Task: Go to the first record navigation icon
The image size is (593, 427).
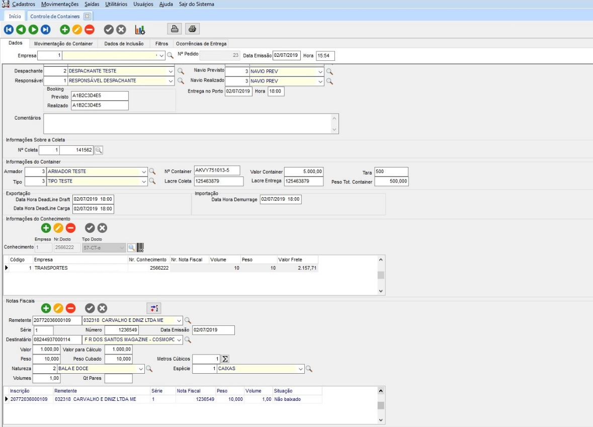Action: point(9,29)
